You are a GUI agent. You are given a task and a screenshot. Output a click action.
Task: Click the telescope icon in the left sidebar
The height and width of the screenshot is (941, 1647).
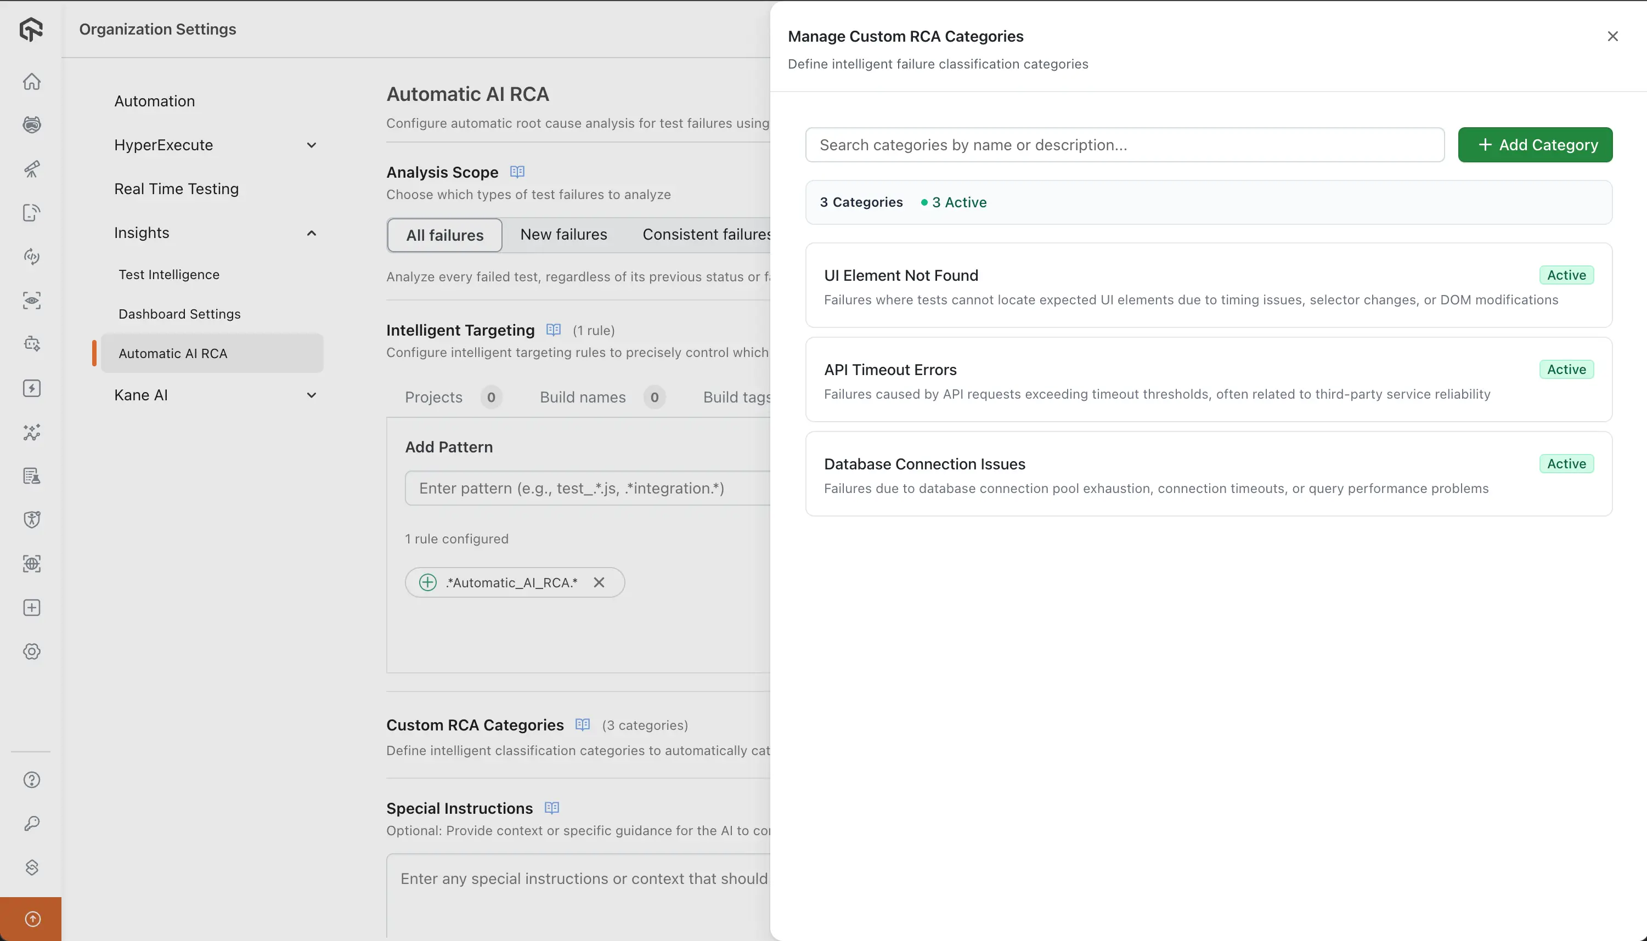[x=31, y=169]
